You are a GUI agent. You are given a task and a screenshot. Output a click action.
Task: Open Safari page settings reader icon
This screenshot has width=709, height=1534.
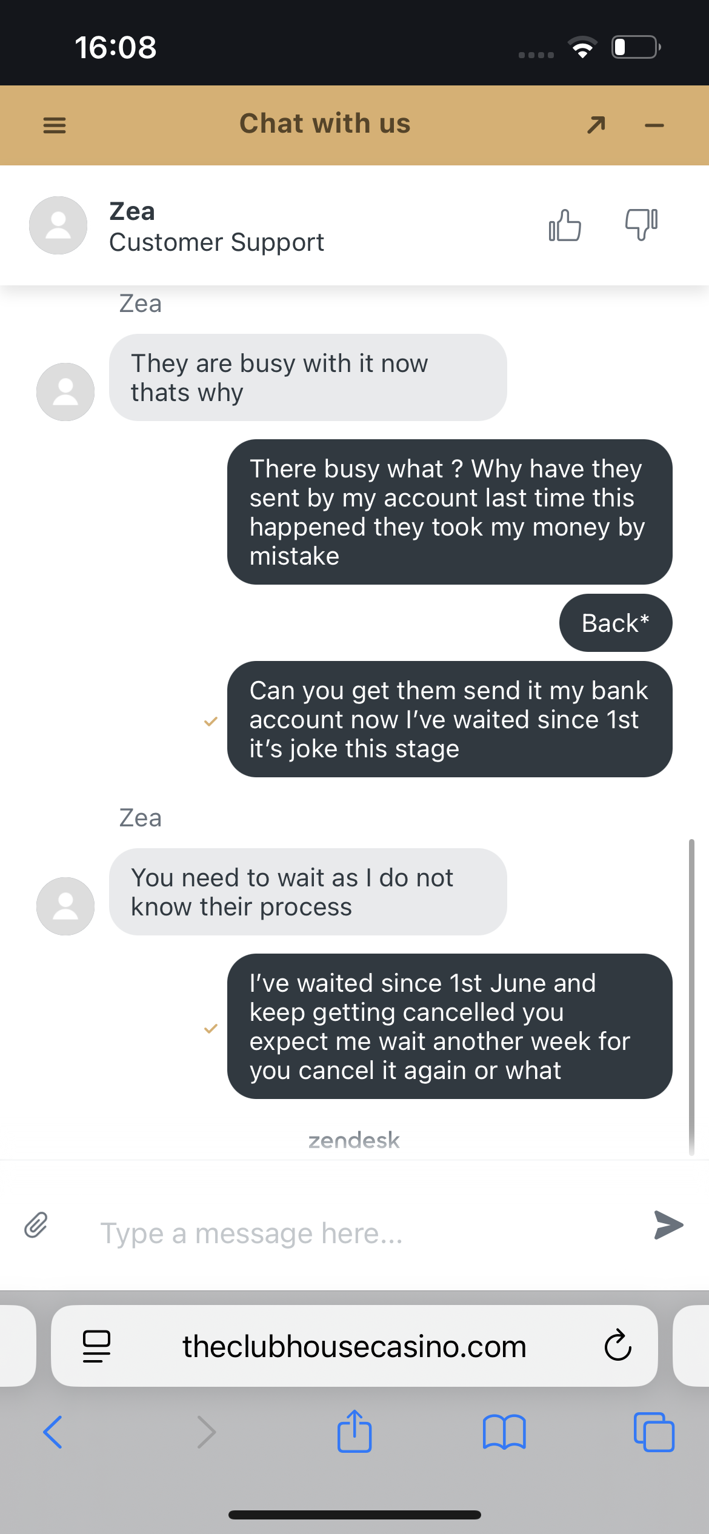(x=96, y=1346)
